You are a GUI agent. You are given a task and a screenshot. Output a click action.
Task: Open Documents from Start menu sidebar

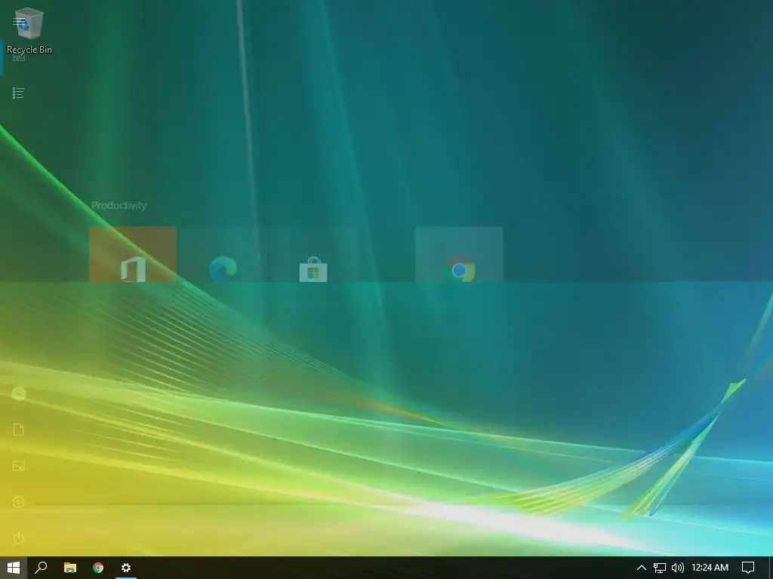coord(19,430)
